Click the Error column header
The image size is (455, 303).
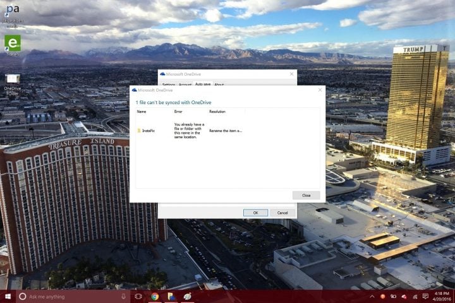pyautogui.click(x=178, y=112)
